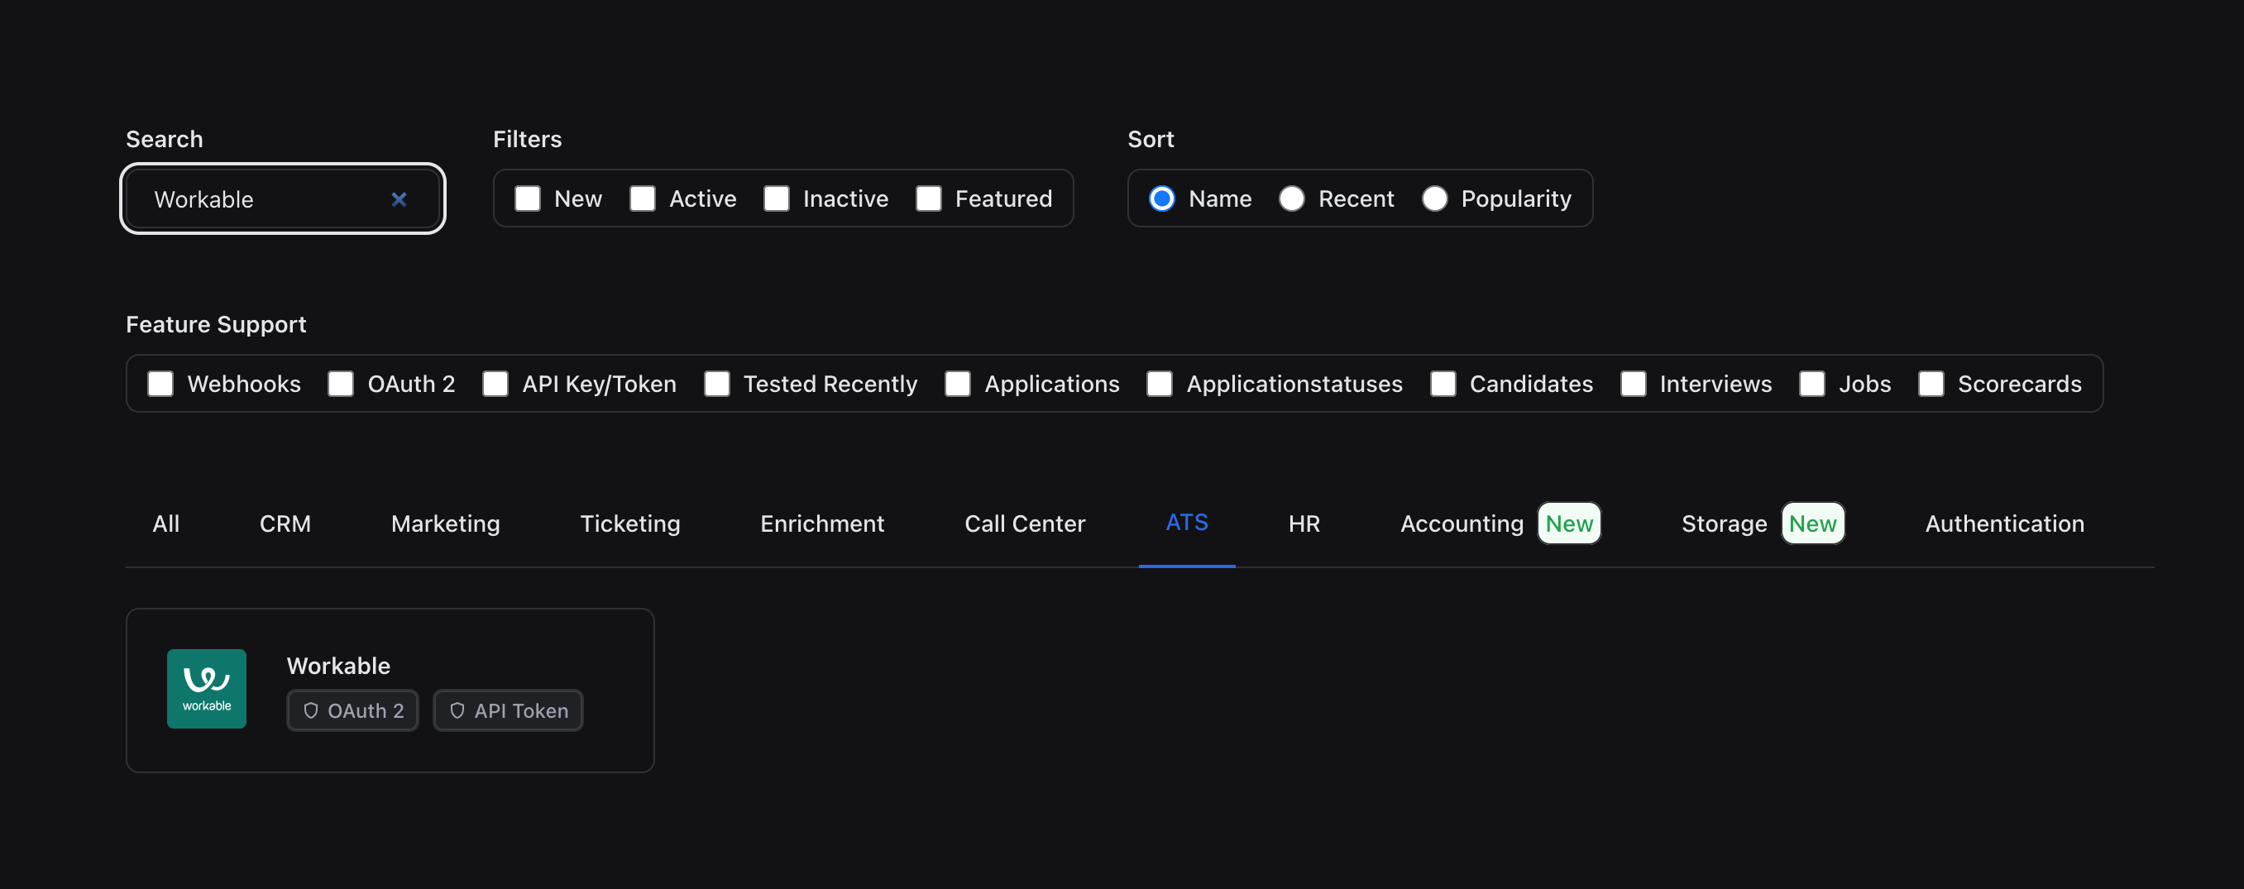
Task: Click the shield icon in the API Token badge
Action: coord(457,710)
